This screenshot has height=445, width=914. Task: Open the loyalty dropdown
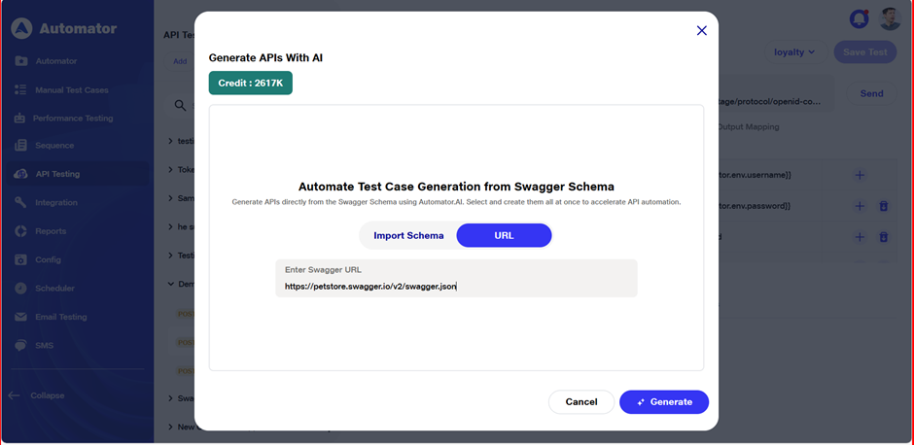794,51
